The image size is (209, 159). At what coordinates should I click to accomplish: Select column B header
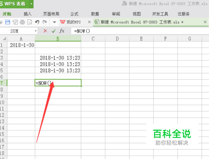[x=58, y=38]
